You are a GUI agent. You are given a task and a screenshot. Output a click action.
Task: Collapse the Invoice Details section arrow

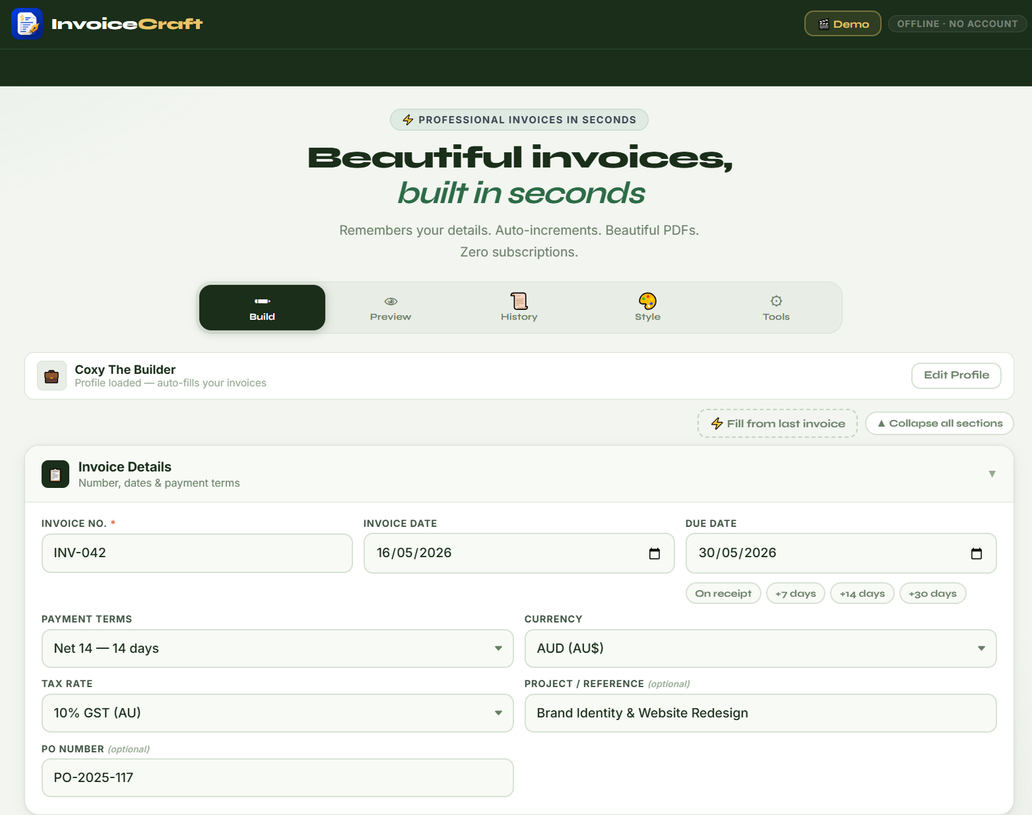(992, 474)
